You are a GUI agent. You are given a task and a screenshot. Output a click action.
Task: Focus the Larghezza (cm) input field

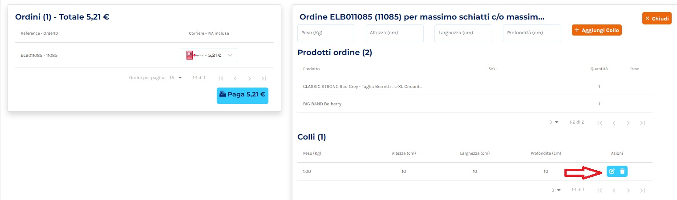[463, 33]
